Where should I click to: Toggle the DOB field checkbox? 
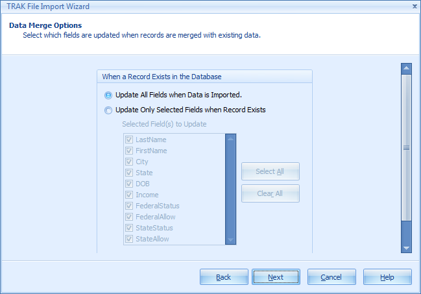[130, 184]
